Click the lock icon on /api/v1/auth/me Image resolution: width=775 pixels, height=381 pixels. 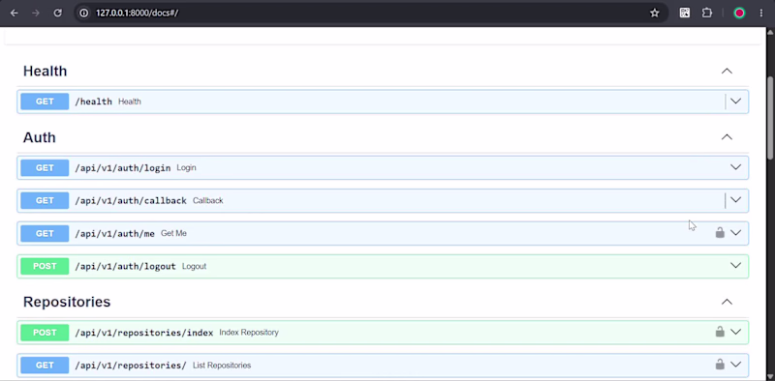[720, 232]
